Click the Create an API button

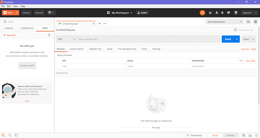27,66
